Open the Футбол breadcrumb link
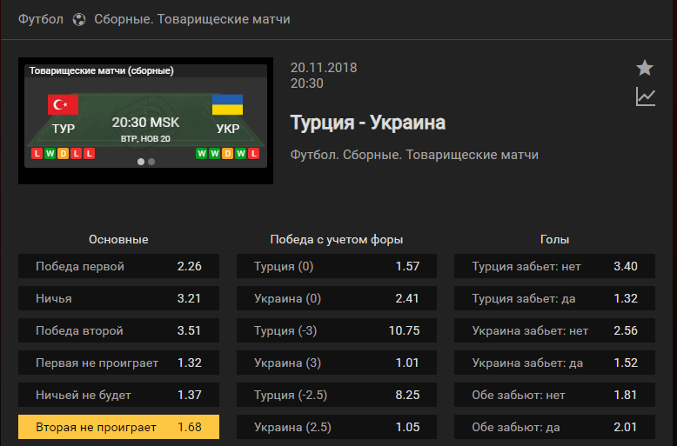 [41, 19]
